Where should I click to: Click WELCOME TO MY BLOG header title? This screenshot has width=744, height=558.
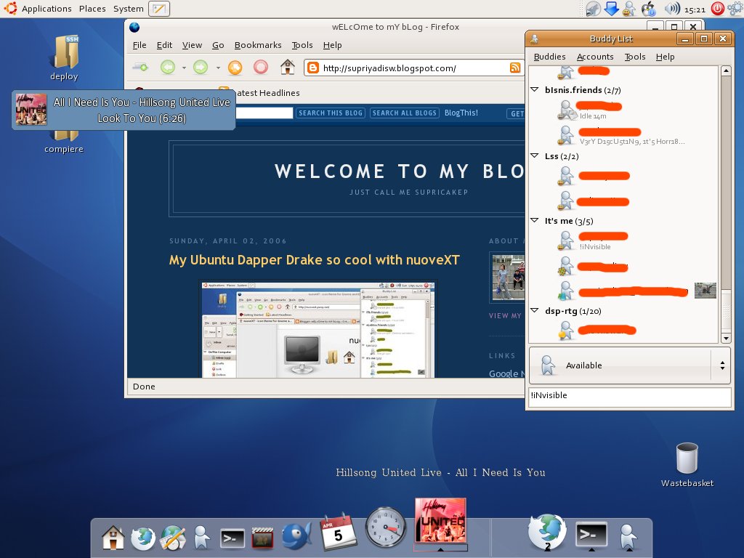click(399, 171)
